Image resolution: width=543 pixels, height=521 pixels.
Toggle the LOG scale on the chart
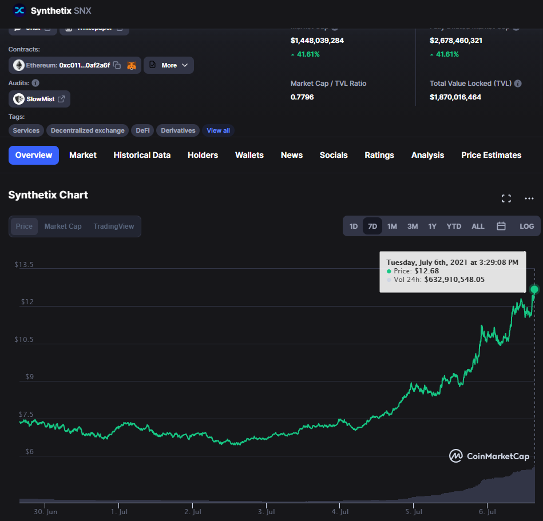point(526,226)
